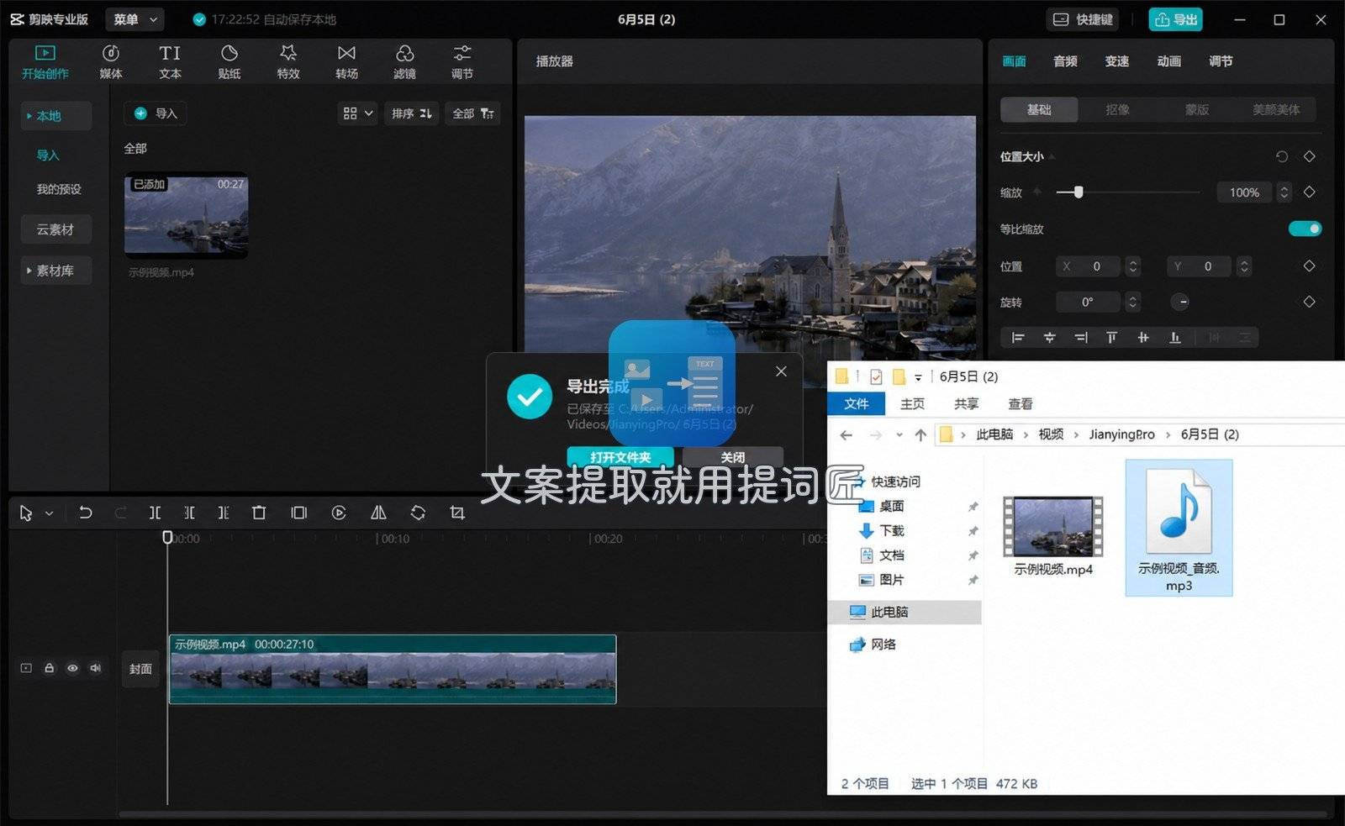Image resolution: width=1345 pixels, height=826 pixels.
Task: Open the 特效 effects panel
Action: pyautogui.click(x=288, y=62)
